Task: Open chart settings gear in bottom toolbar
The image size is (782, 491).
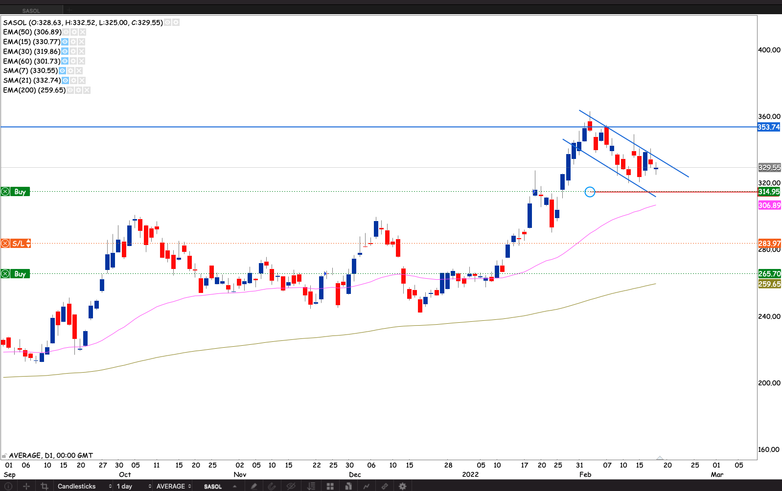Action: (402, 486)
